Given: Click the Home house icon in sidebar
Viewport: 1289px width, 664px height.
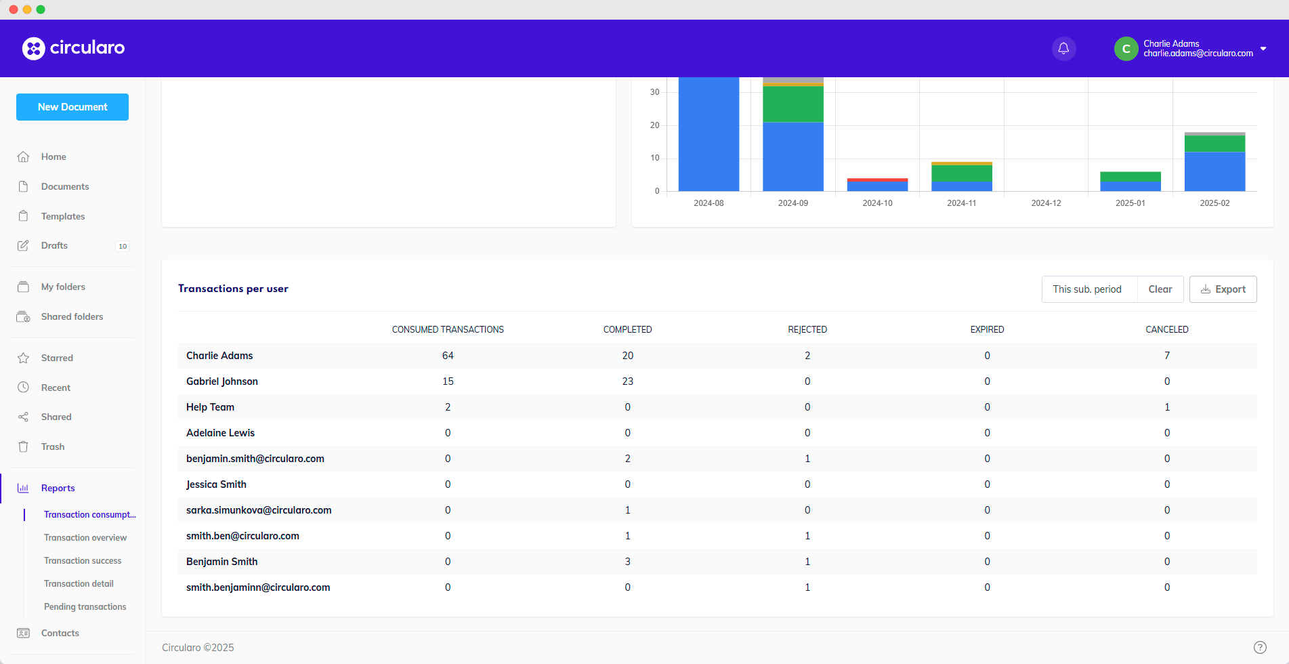Looking at the screenshot, I should coord(24,157).
